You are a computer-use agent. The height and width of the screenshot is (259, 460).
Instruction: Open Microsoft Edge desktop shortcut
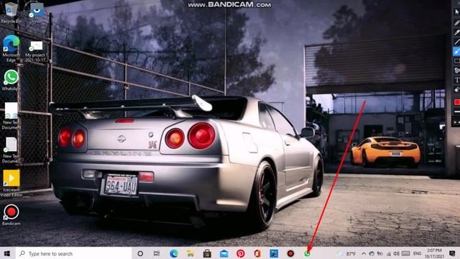(x=11, y=49)
